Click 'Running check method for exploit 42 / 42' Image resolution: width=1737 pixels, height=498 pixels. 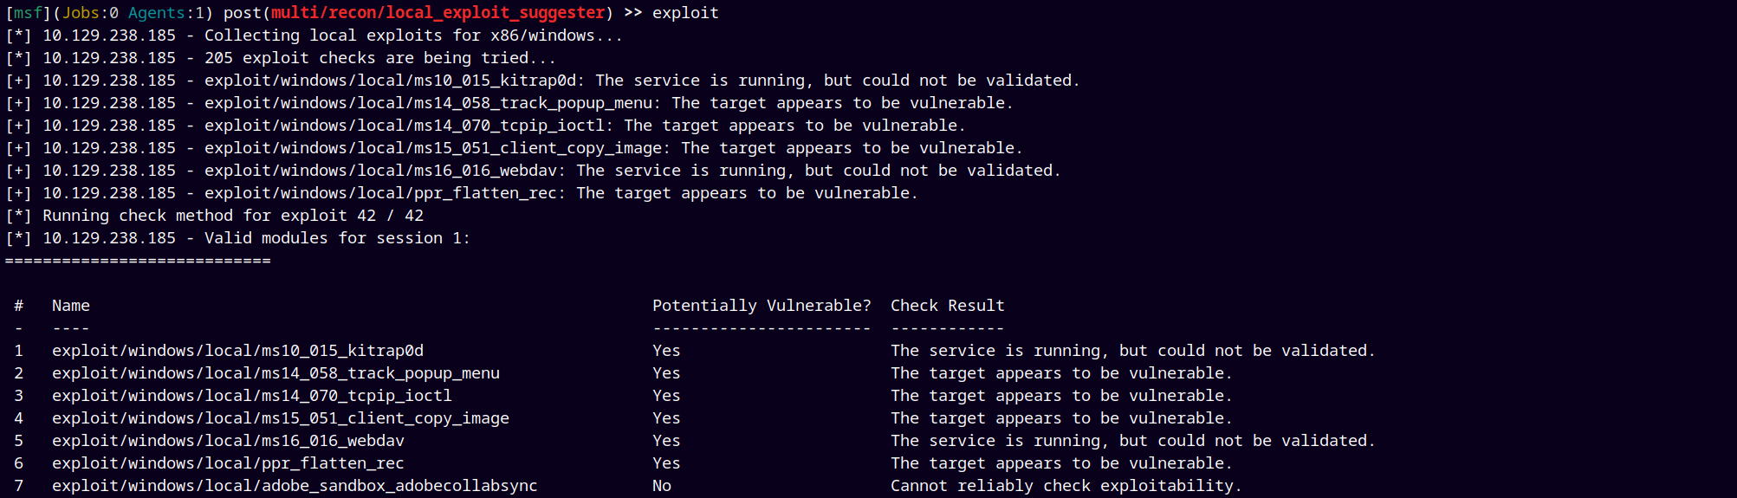click(x=233, y=216)
